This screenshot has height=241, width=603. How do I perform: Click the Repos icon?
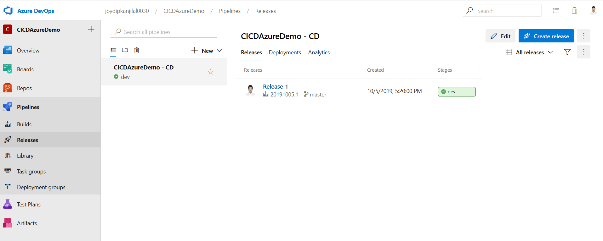[x=8, y=88]
